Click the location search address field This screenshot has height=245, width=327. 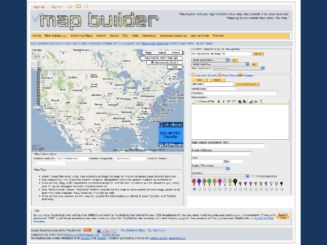click(221, 54)
